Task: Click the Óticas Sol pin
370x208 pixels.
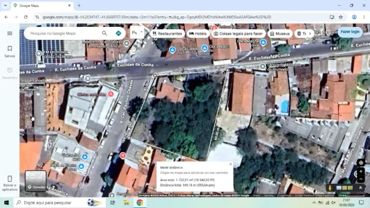Action: [85, 157]
